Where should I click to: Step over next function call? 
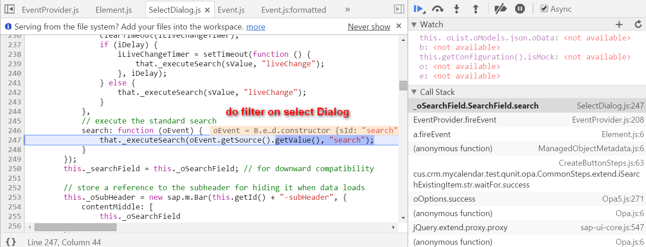tap(438, 9)
